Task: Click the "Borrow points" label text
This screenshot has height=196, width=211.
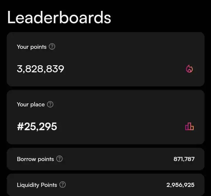Action: coord(35,159)
